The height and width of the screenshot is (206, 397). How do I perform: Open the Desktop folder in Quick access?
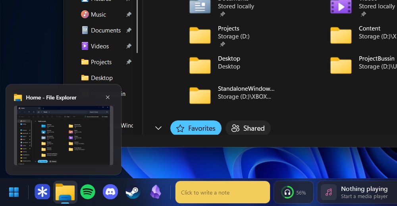point(200,66)
